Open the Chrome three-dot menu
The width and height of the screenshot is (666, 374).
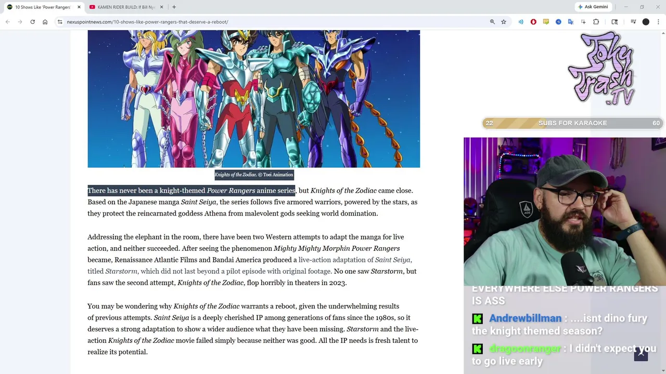point(658,22)
